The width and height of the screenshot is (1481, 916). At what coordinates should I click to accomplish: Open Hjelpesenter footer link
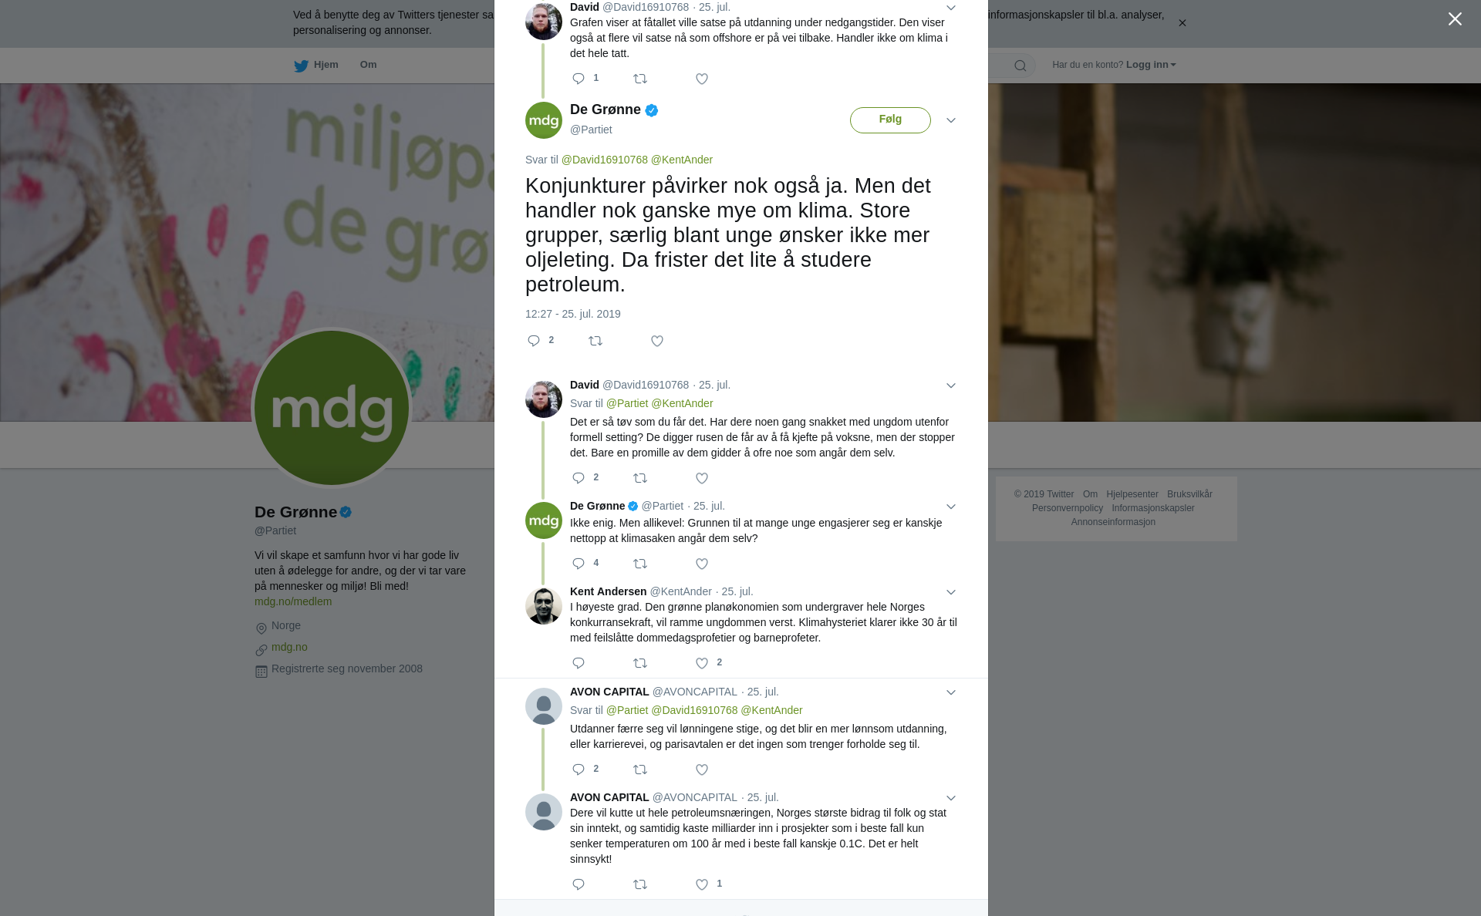1132,494
